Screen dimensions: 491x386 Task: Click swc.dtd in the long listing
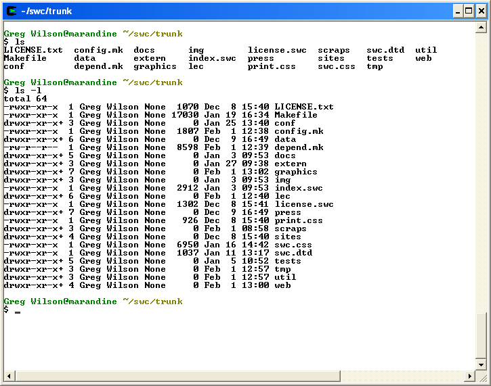coord(293,253)
